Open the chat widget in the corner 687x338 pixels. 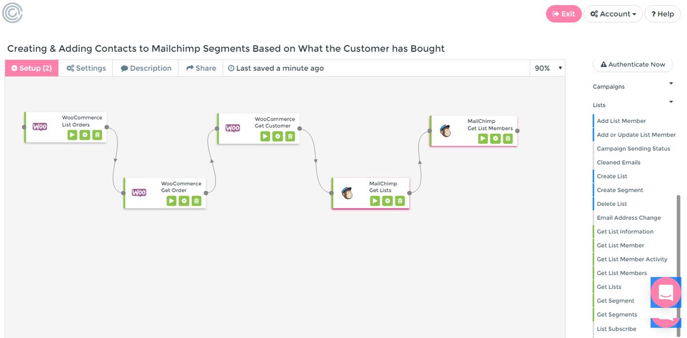click(x=665, y=293)
